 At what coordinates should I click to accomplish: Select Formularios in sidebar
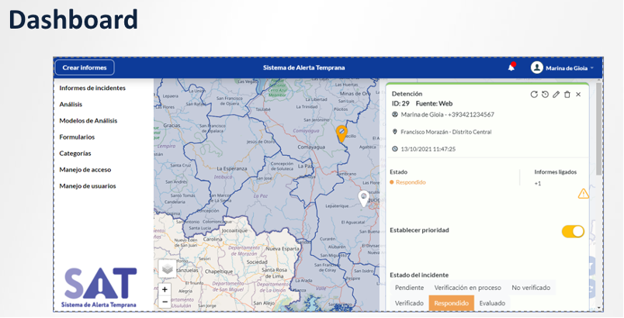click(x=77, y=137)
